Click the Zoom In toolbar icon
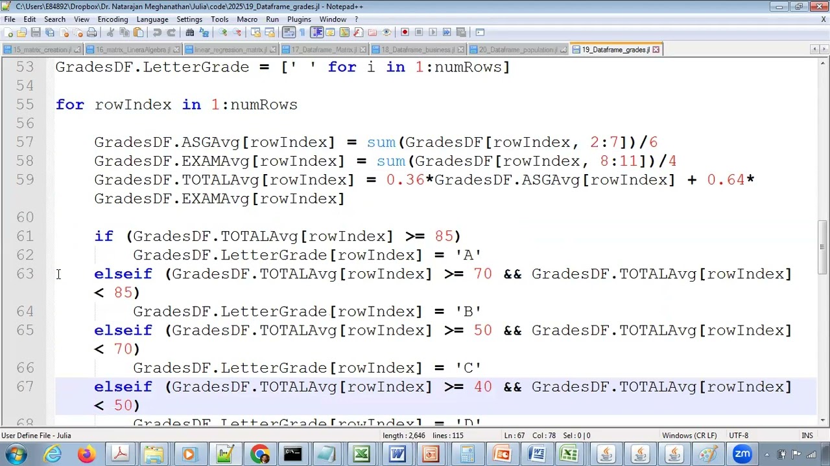 click(x=222, y=32)
